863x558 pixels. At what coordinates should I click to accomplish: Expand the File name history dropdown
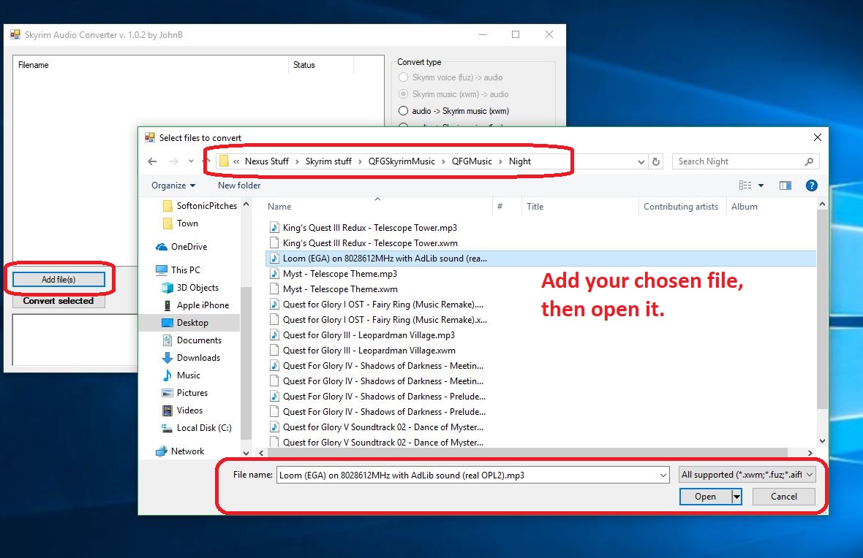663,475
